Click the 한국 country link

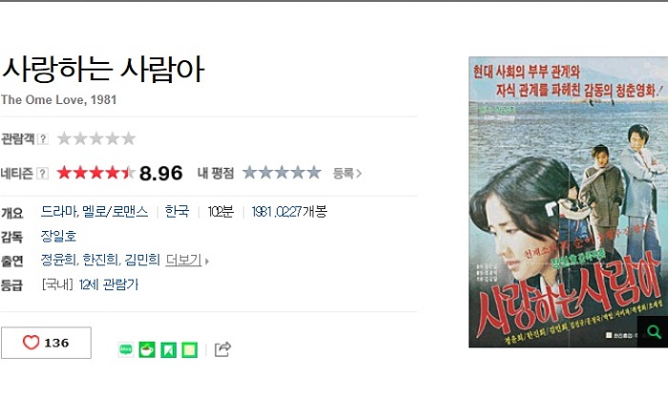(x=177, y=211)
